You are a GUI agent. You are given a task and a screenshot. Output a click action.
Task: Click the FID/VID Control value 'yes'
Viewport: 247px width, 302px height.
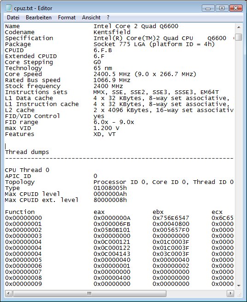click(99, 116)
